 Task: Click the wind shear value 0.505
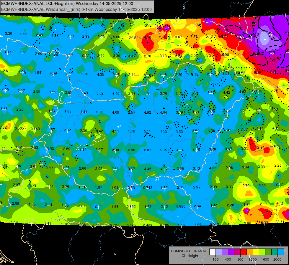click(x=19, y=128)
